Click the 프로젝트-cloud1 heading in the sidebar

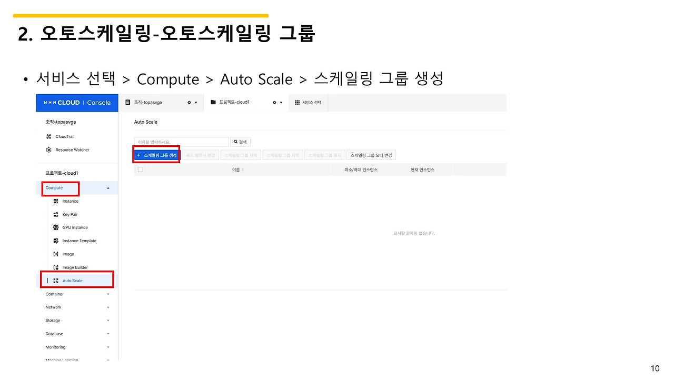coord(62,173)
